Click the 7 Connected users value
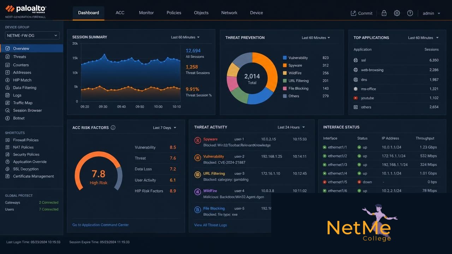 [49, 209]
